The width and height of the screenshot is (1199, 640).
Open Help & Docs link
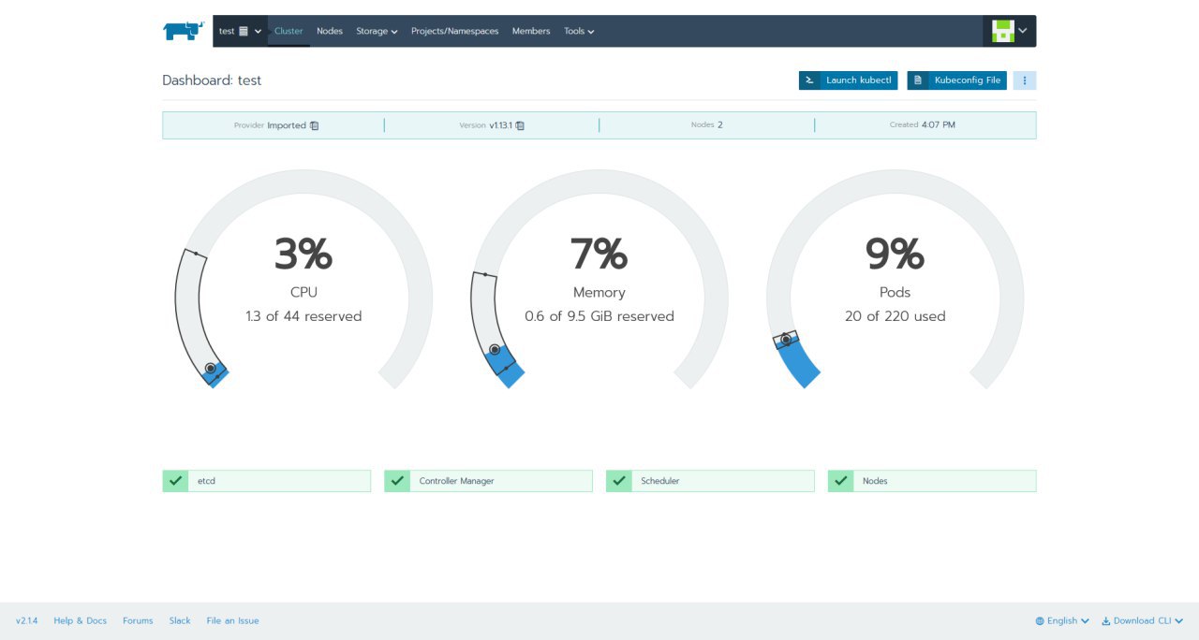(81, 620)
